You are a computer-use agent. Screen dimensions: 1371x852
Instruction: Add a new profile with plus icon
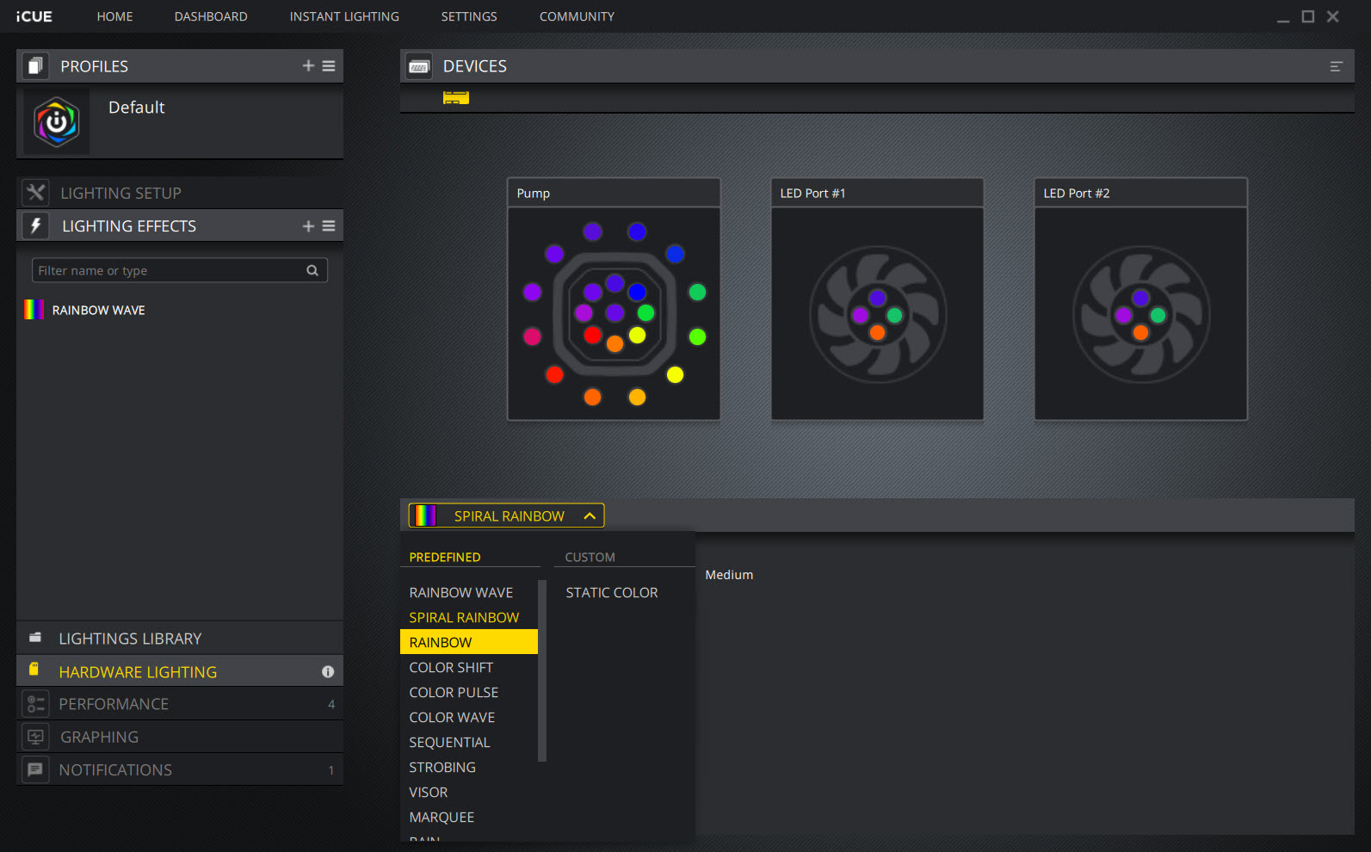click(308, 66)
